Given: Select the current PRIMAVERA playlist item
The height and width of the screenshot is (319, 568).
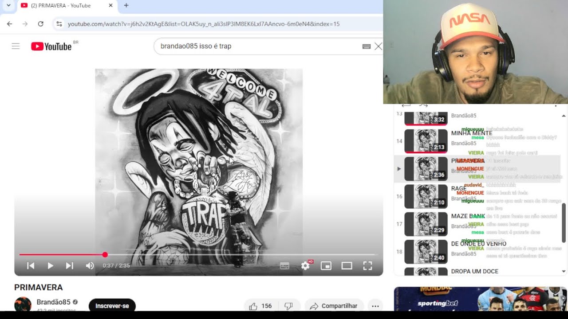Looking at the screenshot, I should point(477,169).
